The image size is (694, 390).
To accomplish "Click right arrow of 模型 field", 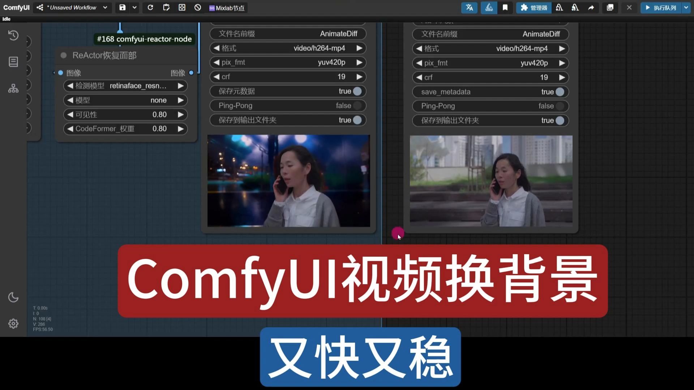I will [181, 100].
